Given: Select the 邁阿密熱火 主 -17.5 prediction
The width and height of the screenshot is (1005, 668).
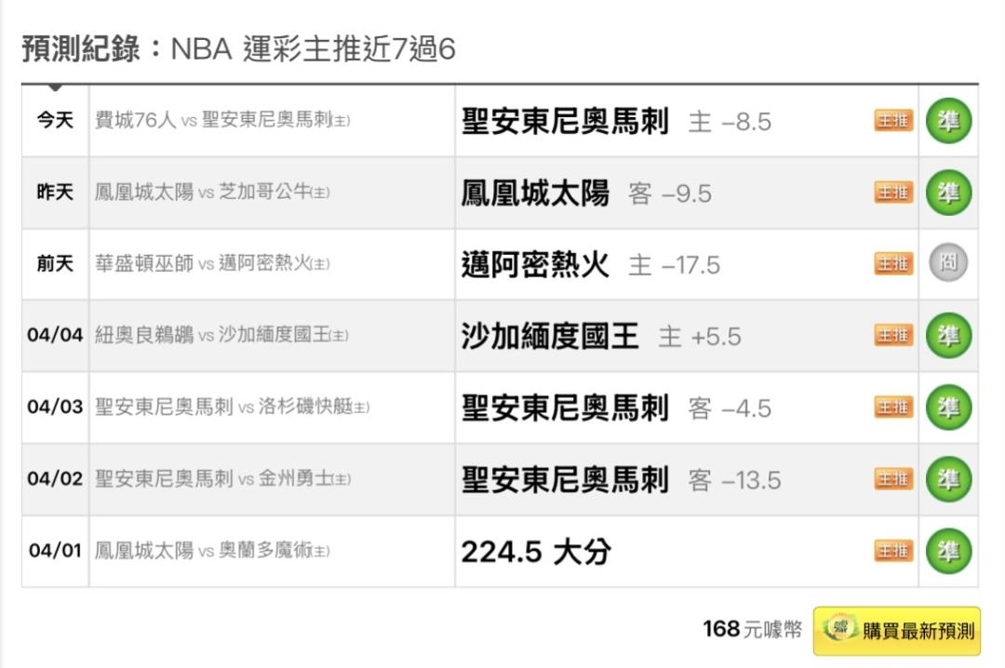Looking at the screenshot, I should point(590,265).
